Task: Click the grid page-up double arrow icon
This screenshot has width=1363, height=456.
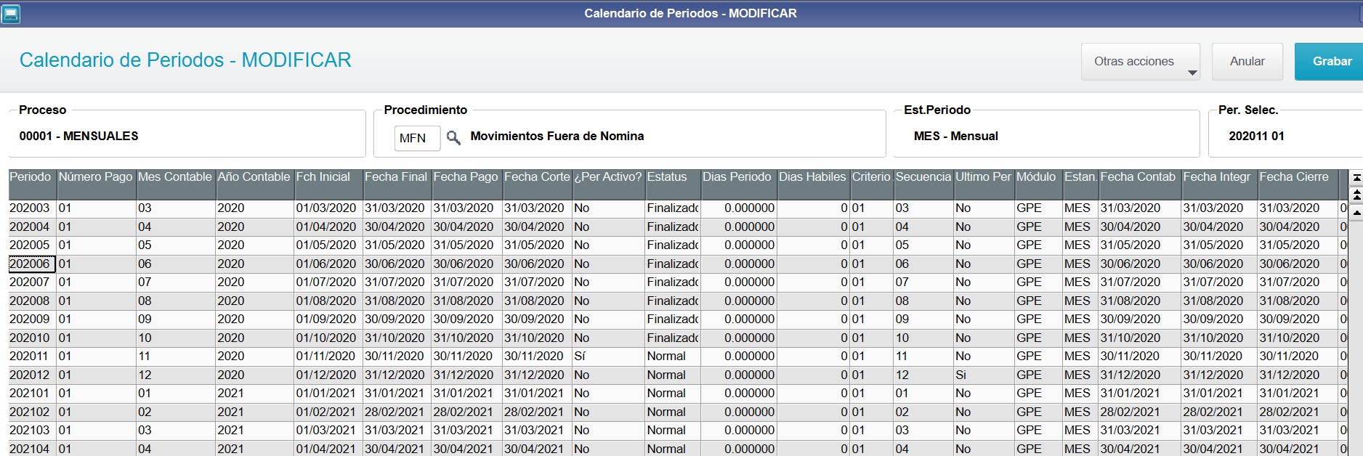Action: click(x=1356, y=195)
